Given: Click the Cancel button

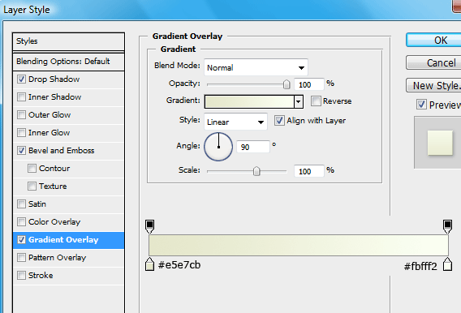Looking at the screenshot, I should 433,62.
